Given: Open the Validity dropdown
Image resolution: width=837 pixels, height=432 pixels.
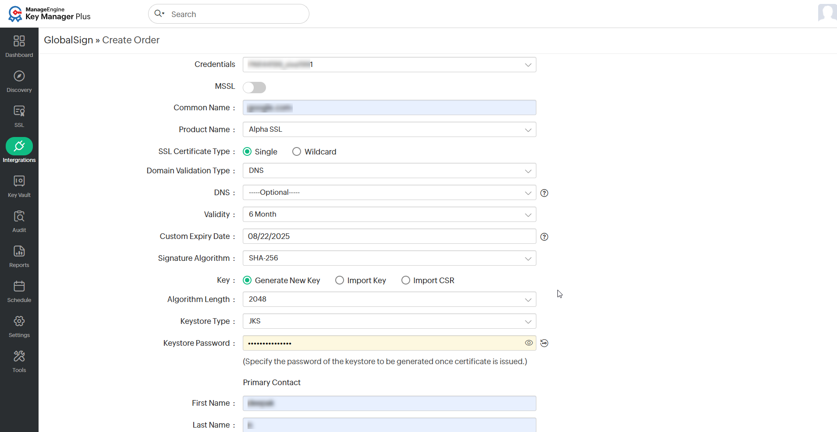Looking at the screenshot, I should point(390,214).
